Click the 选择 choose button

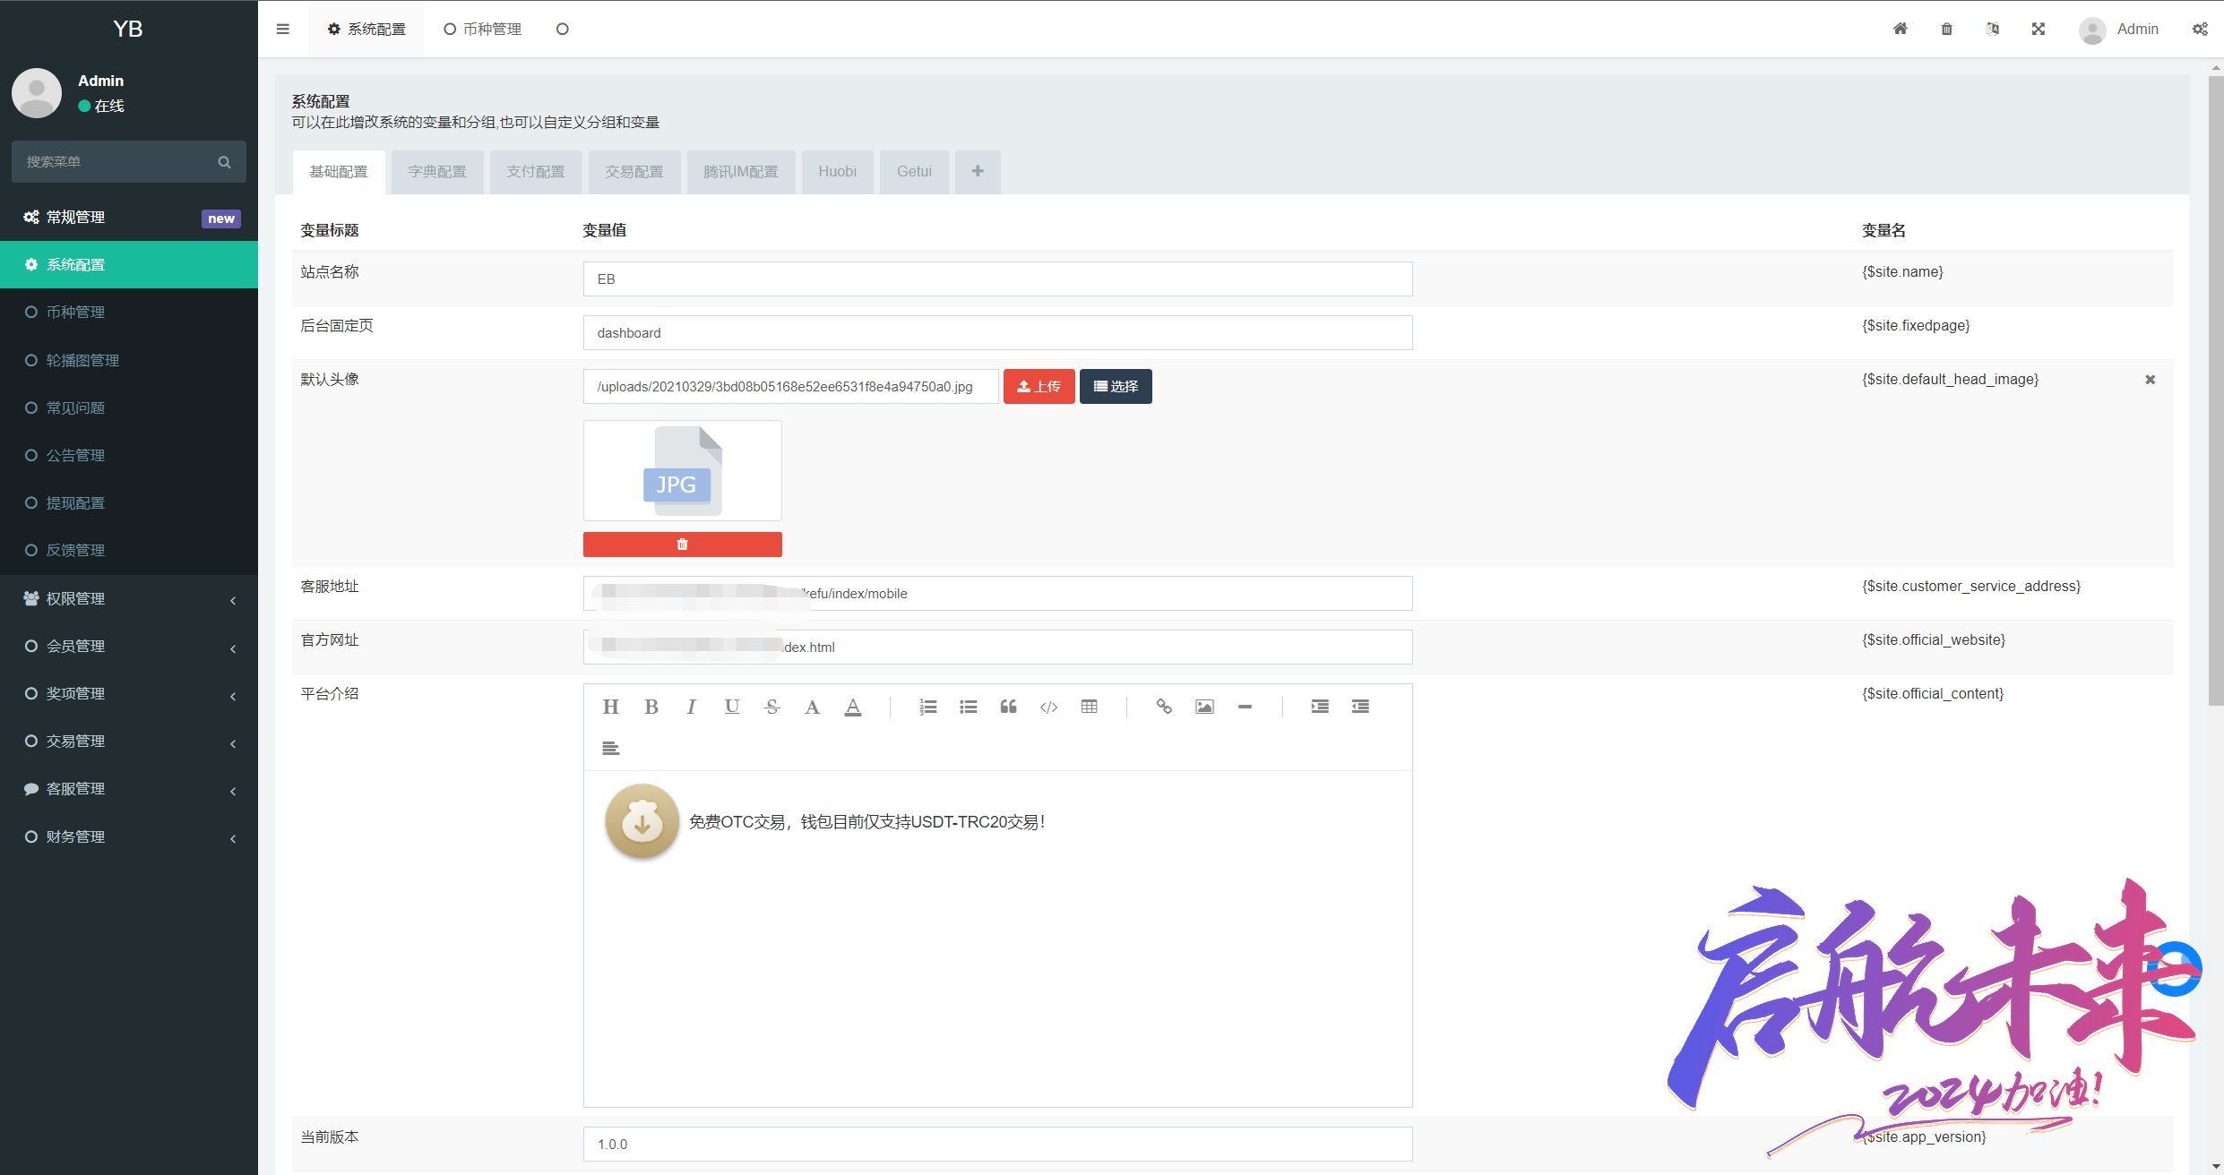tap(1116, 387)
